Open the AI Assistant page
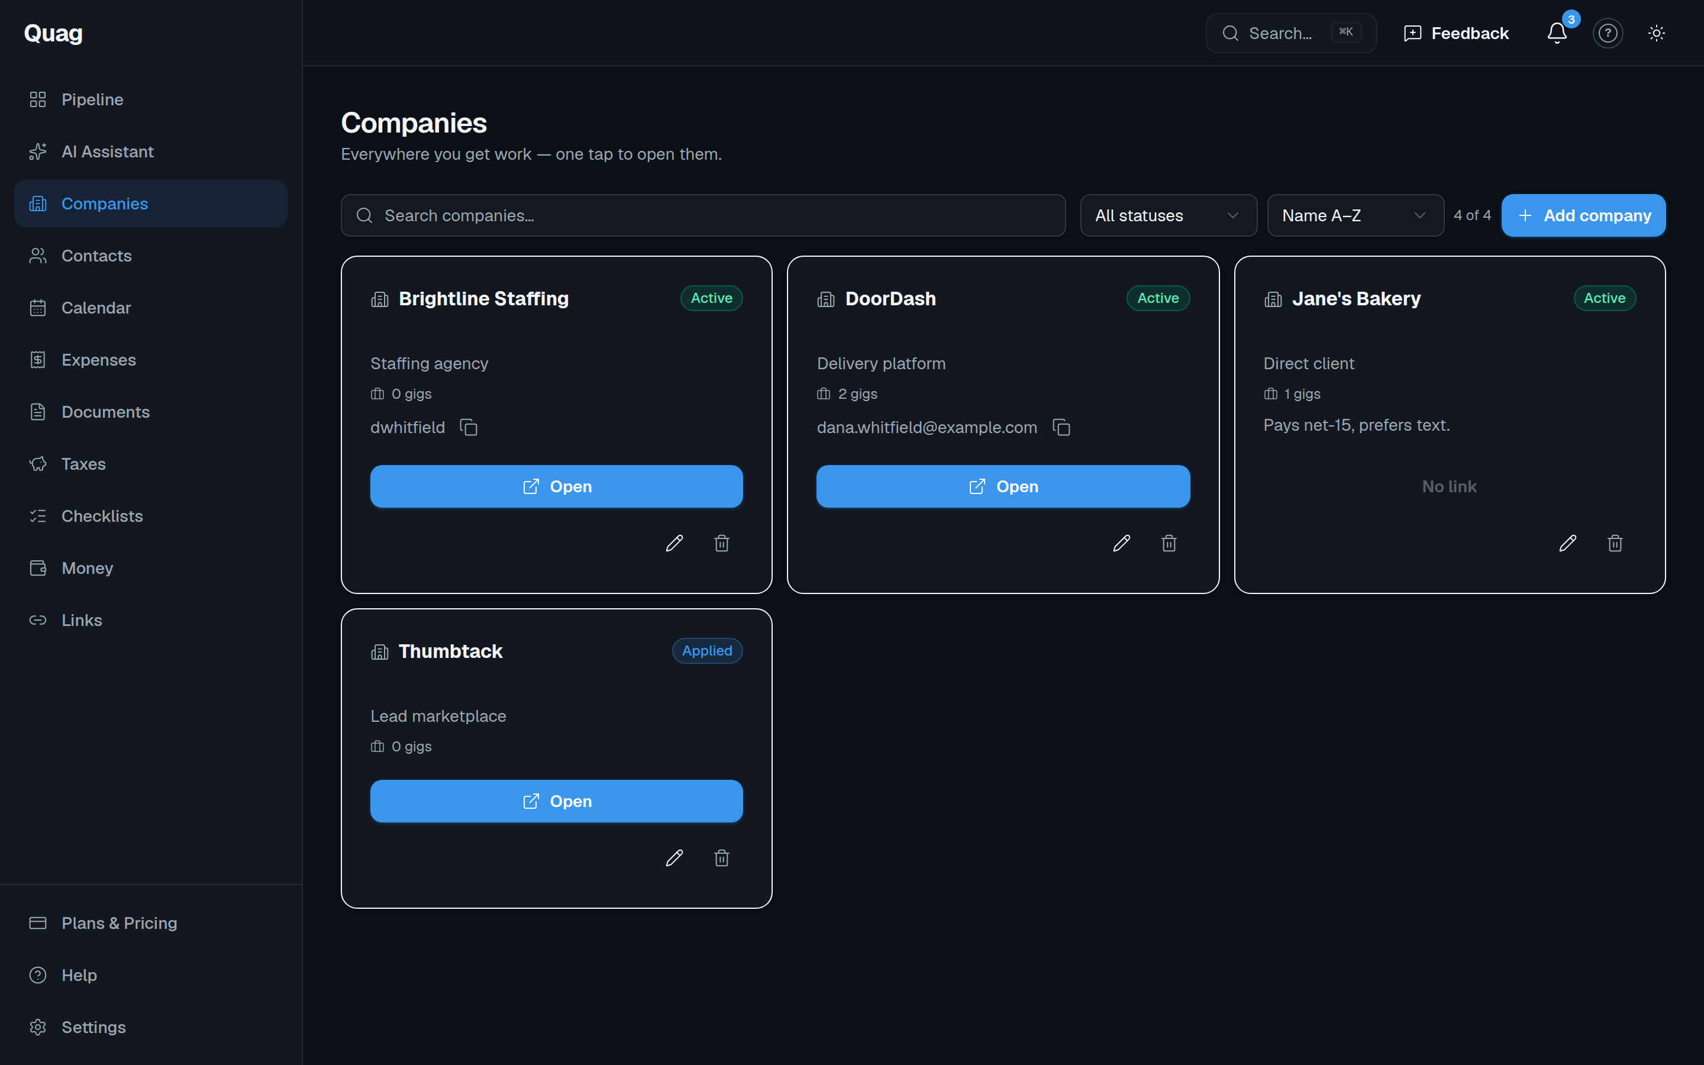 (x=151, y=151)
